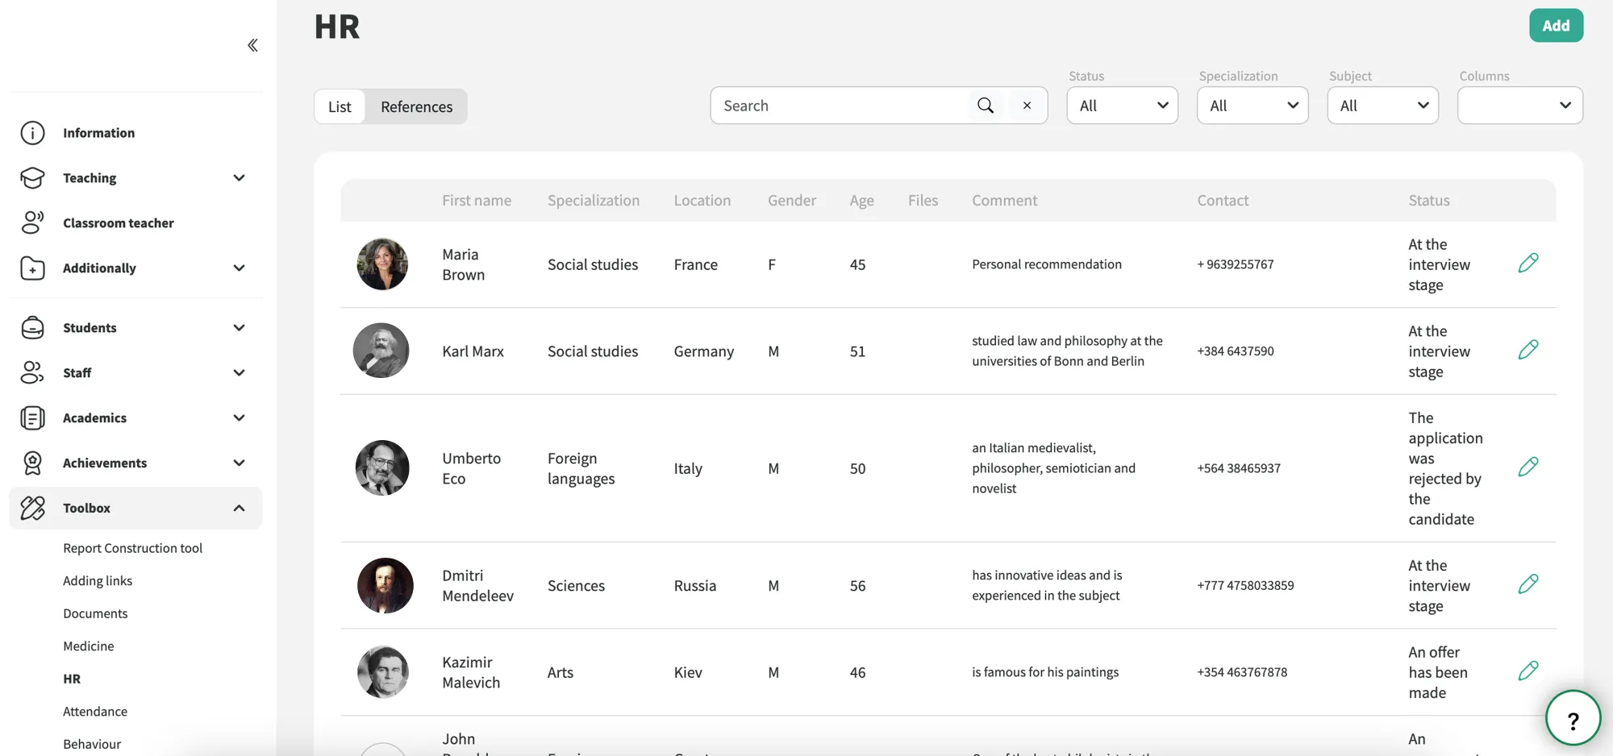
Task: Expand the Staff menu chevron
Action: [x=239, y=373]
